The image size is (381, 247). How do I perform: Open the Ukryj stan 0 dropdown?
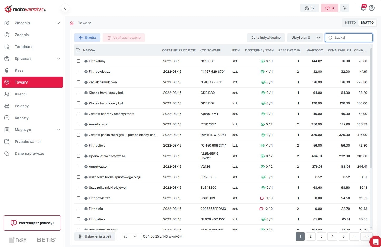(305, 38)
